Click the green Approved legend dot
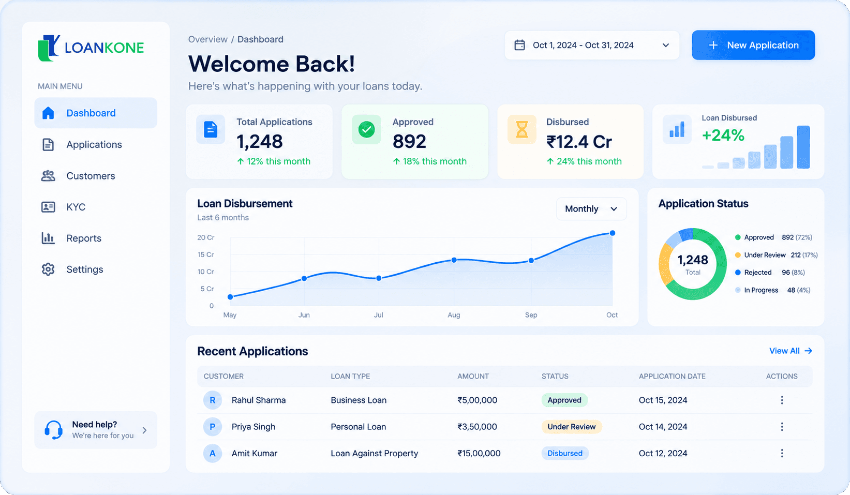The width and height of the screenshot is (850, 495). (738, 237)
